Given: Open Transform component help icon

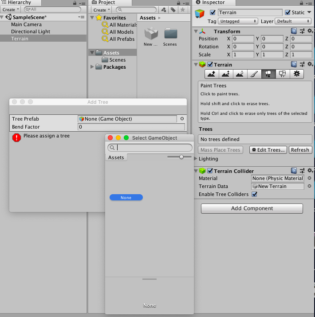Looking at the screenshot, I should pyautogui.click(x=294, y=31).
